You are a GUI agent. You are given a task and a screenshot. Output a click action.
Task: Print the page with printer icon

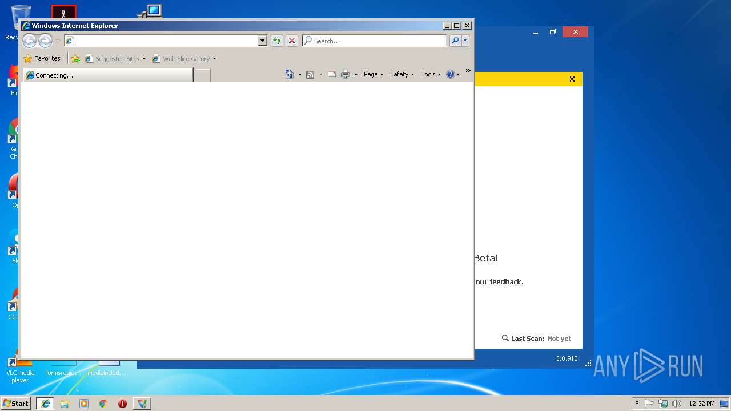tap(346, 74)
